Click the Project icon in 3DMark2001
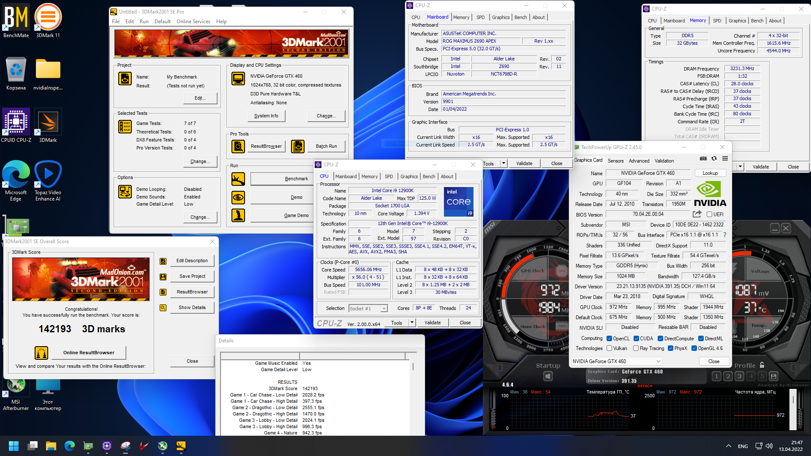Screen dimensions: 811x456 125,79
